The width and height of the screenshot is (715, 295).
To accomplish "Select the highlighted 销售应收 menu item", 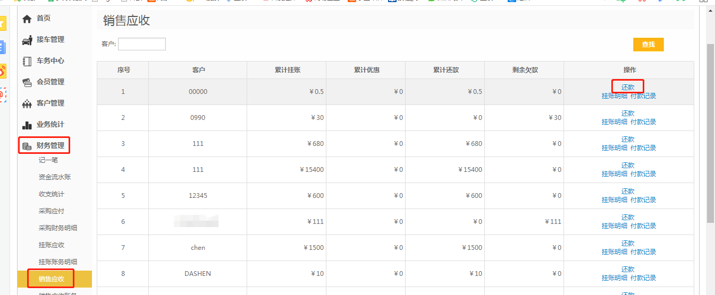I will tap(52, 279).
